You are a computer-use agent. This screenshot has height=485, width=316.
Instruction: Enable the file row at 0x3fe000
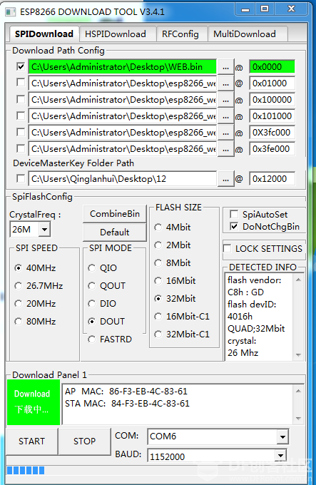21,148
